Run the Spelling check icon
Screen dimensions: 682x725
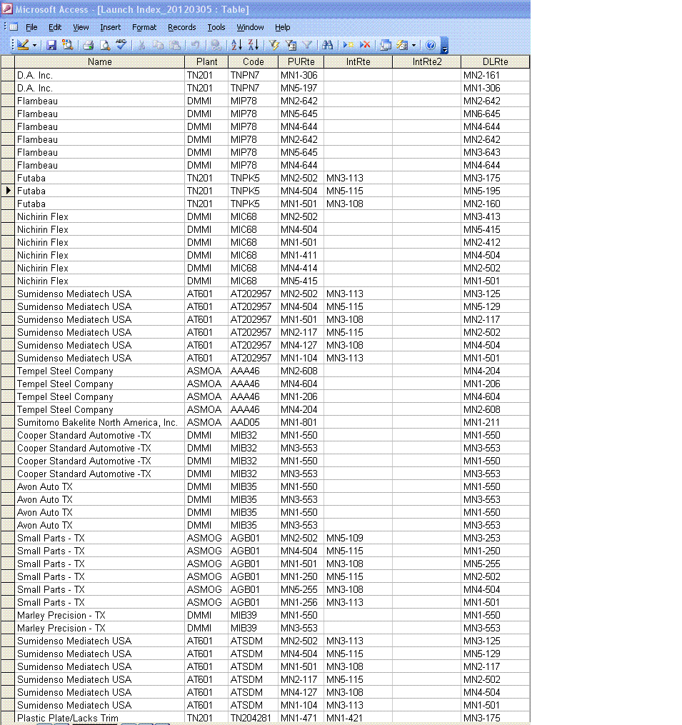(121, 45)
